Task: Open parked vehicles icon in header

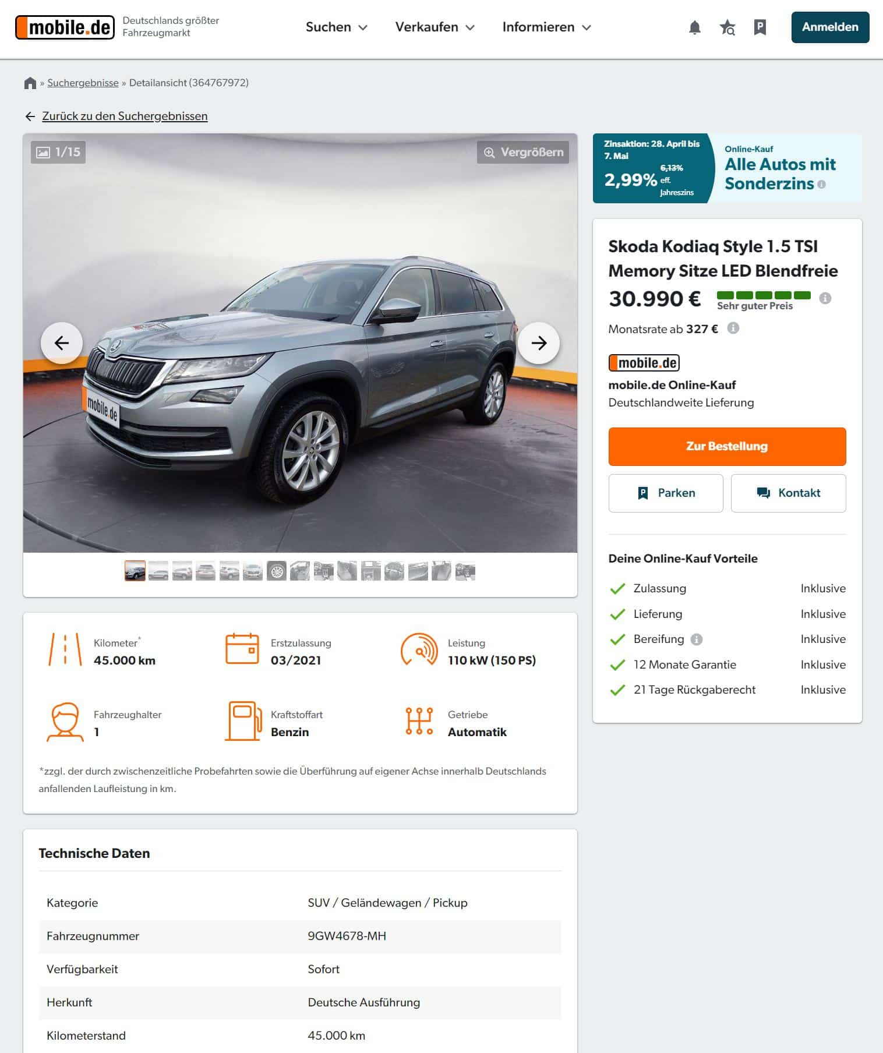Action: click(x=760, y=27)
